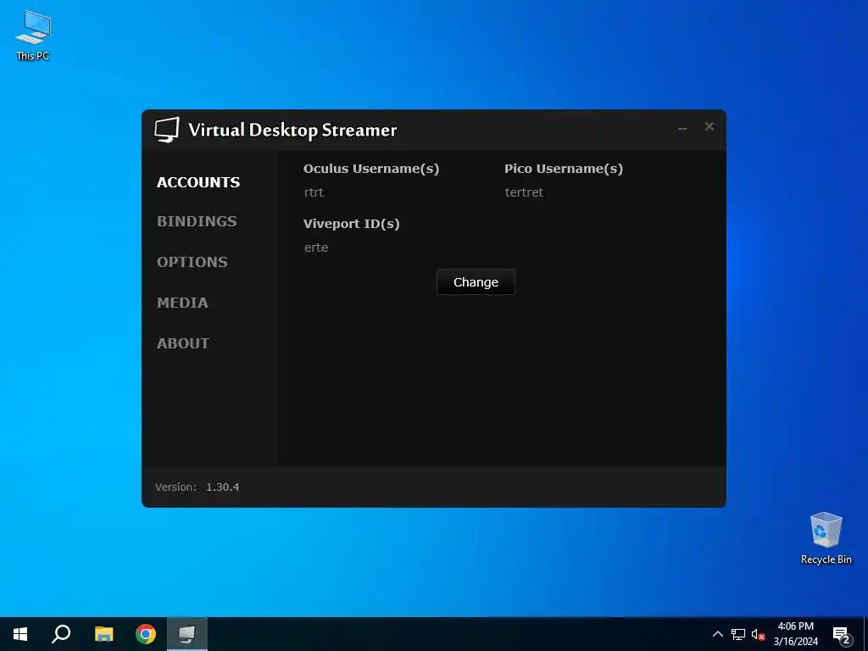Screen dimensions: 868x651
Task: Click the Virtual Desktop Streamer monitor logo
Action: [167, 130]
